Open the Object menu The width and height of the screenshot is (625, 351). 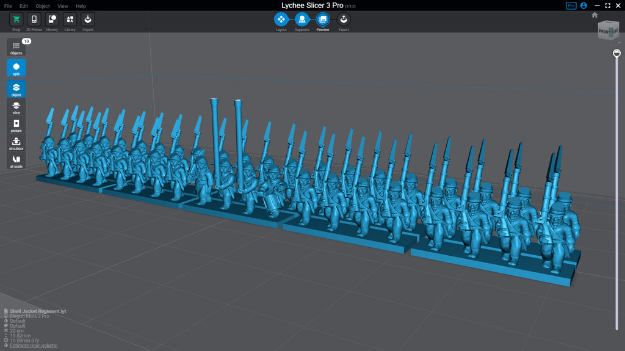point(42,6)
